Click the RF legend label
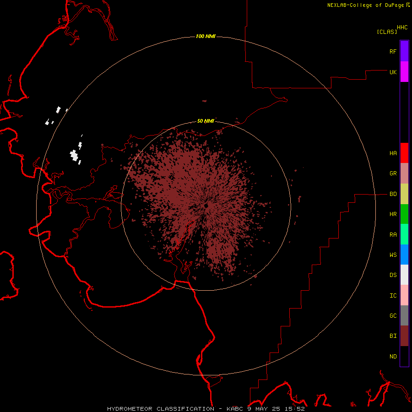Image resolution: width=412 pixels, height=412 pixels. click(x=393, y=51)
